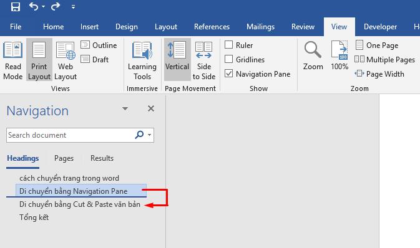Open the File tab
420x248 pixels.
point(16,27)
